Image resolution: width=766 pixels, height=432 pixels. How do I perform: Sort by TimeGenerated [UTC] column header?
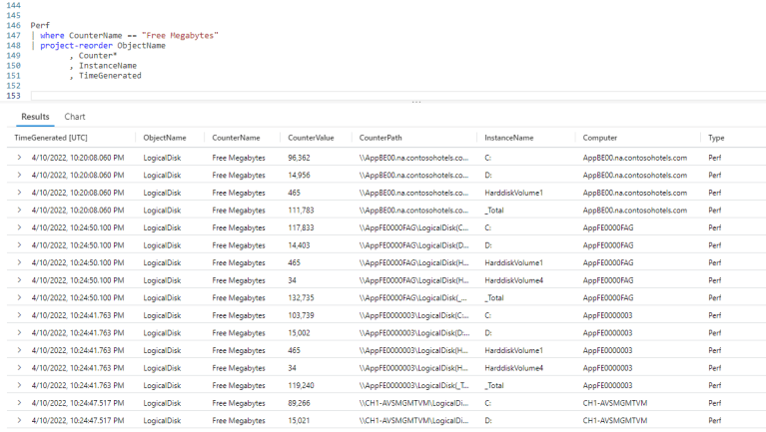tap(51, 138)
